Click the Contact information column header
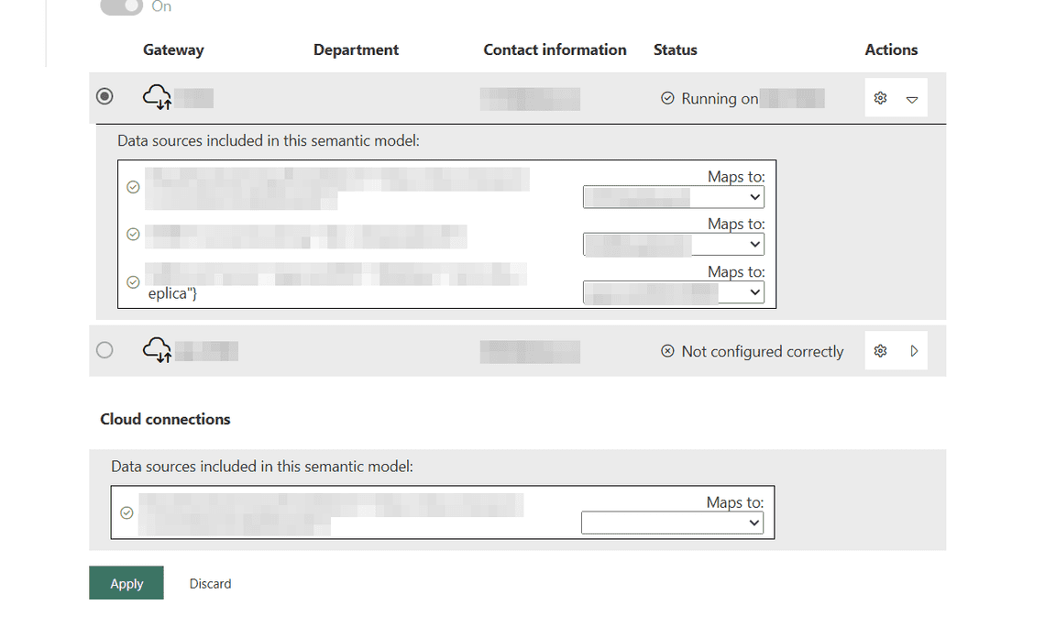This screenshot has width=1045, height=627. click(x=555, y=50)
